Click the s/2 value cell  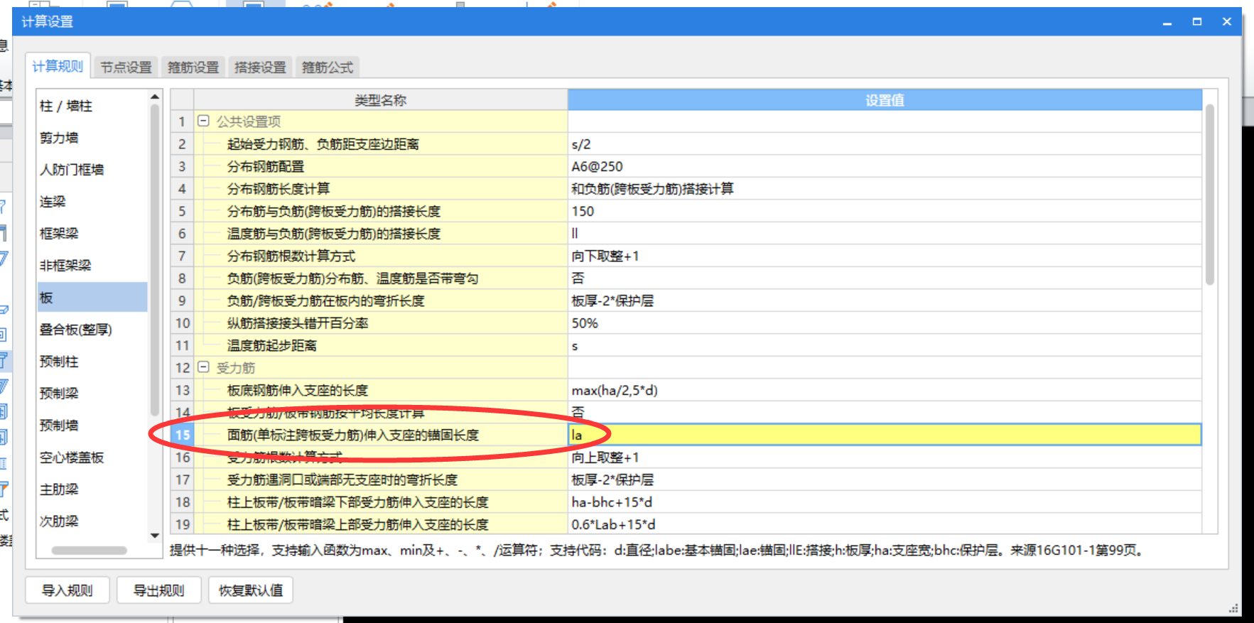885,144
